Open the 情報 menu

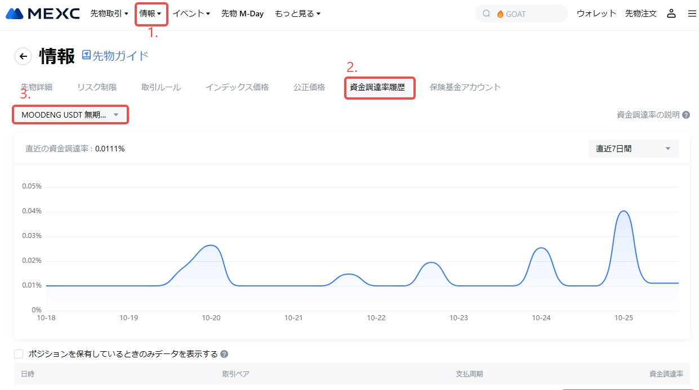point(150,14)
